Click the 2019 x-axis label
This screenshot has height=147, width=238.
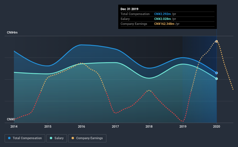coord(183,126)
